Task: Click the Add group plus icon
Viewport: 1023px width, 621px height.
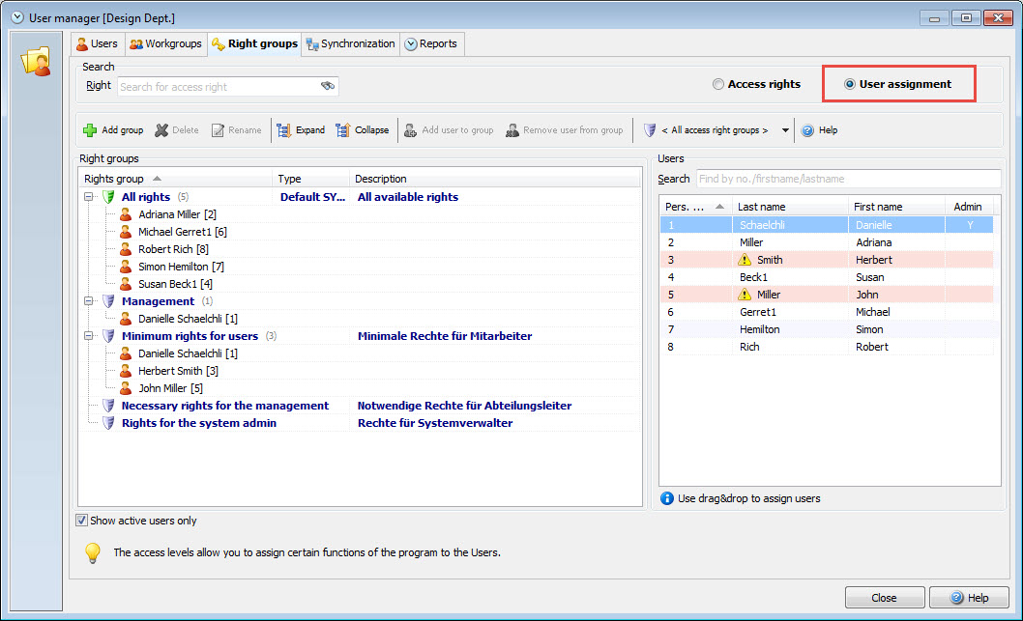Action: point(90,130)
